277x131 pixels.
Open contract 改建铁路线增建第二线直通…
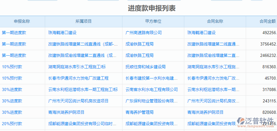213,44
